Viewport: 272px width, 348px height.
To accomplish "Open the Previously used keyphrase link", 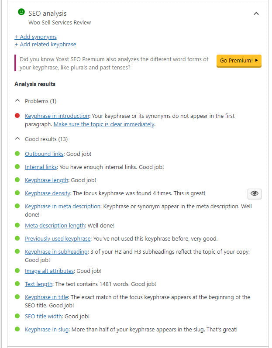I will (58, 238).
